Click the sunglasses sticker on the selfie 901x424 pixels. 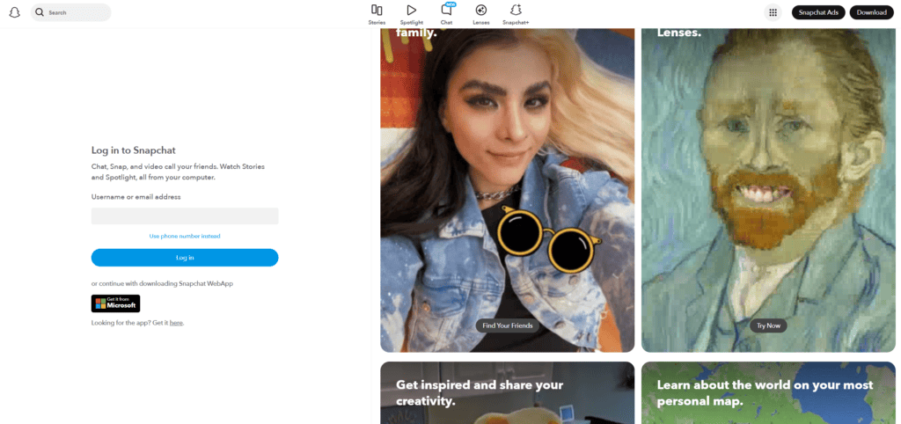(x=548, y=238)
